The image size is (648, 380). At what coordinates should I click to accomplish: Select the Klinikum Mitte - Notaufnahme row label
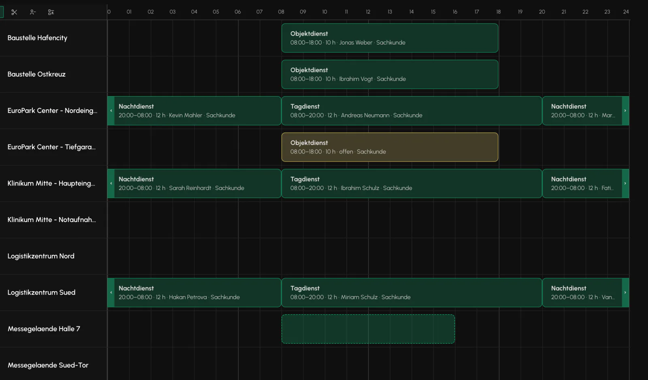51,220
